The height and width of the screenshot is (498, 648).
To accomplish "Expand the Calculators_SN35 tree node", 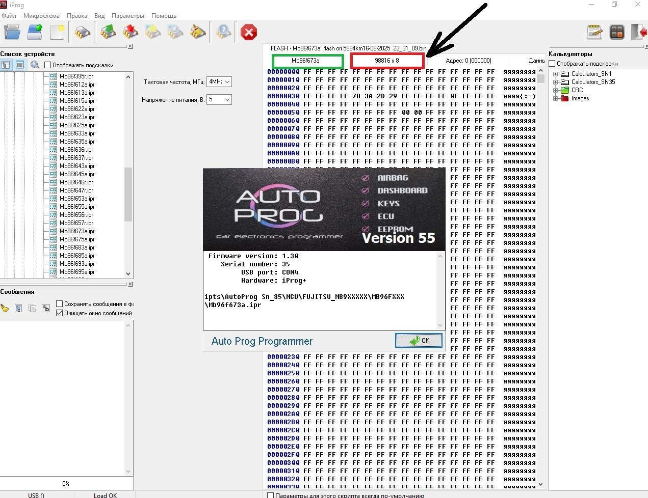I will point(555,82).
